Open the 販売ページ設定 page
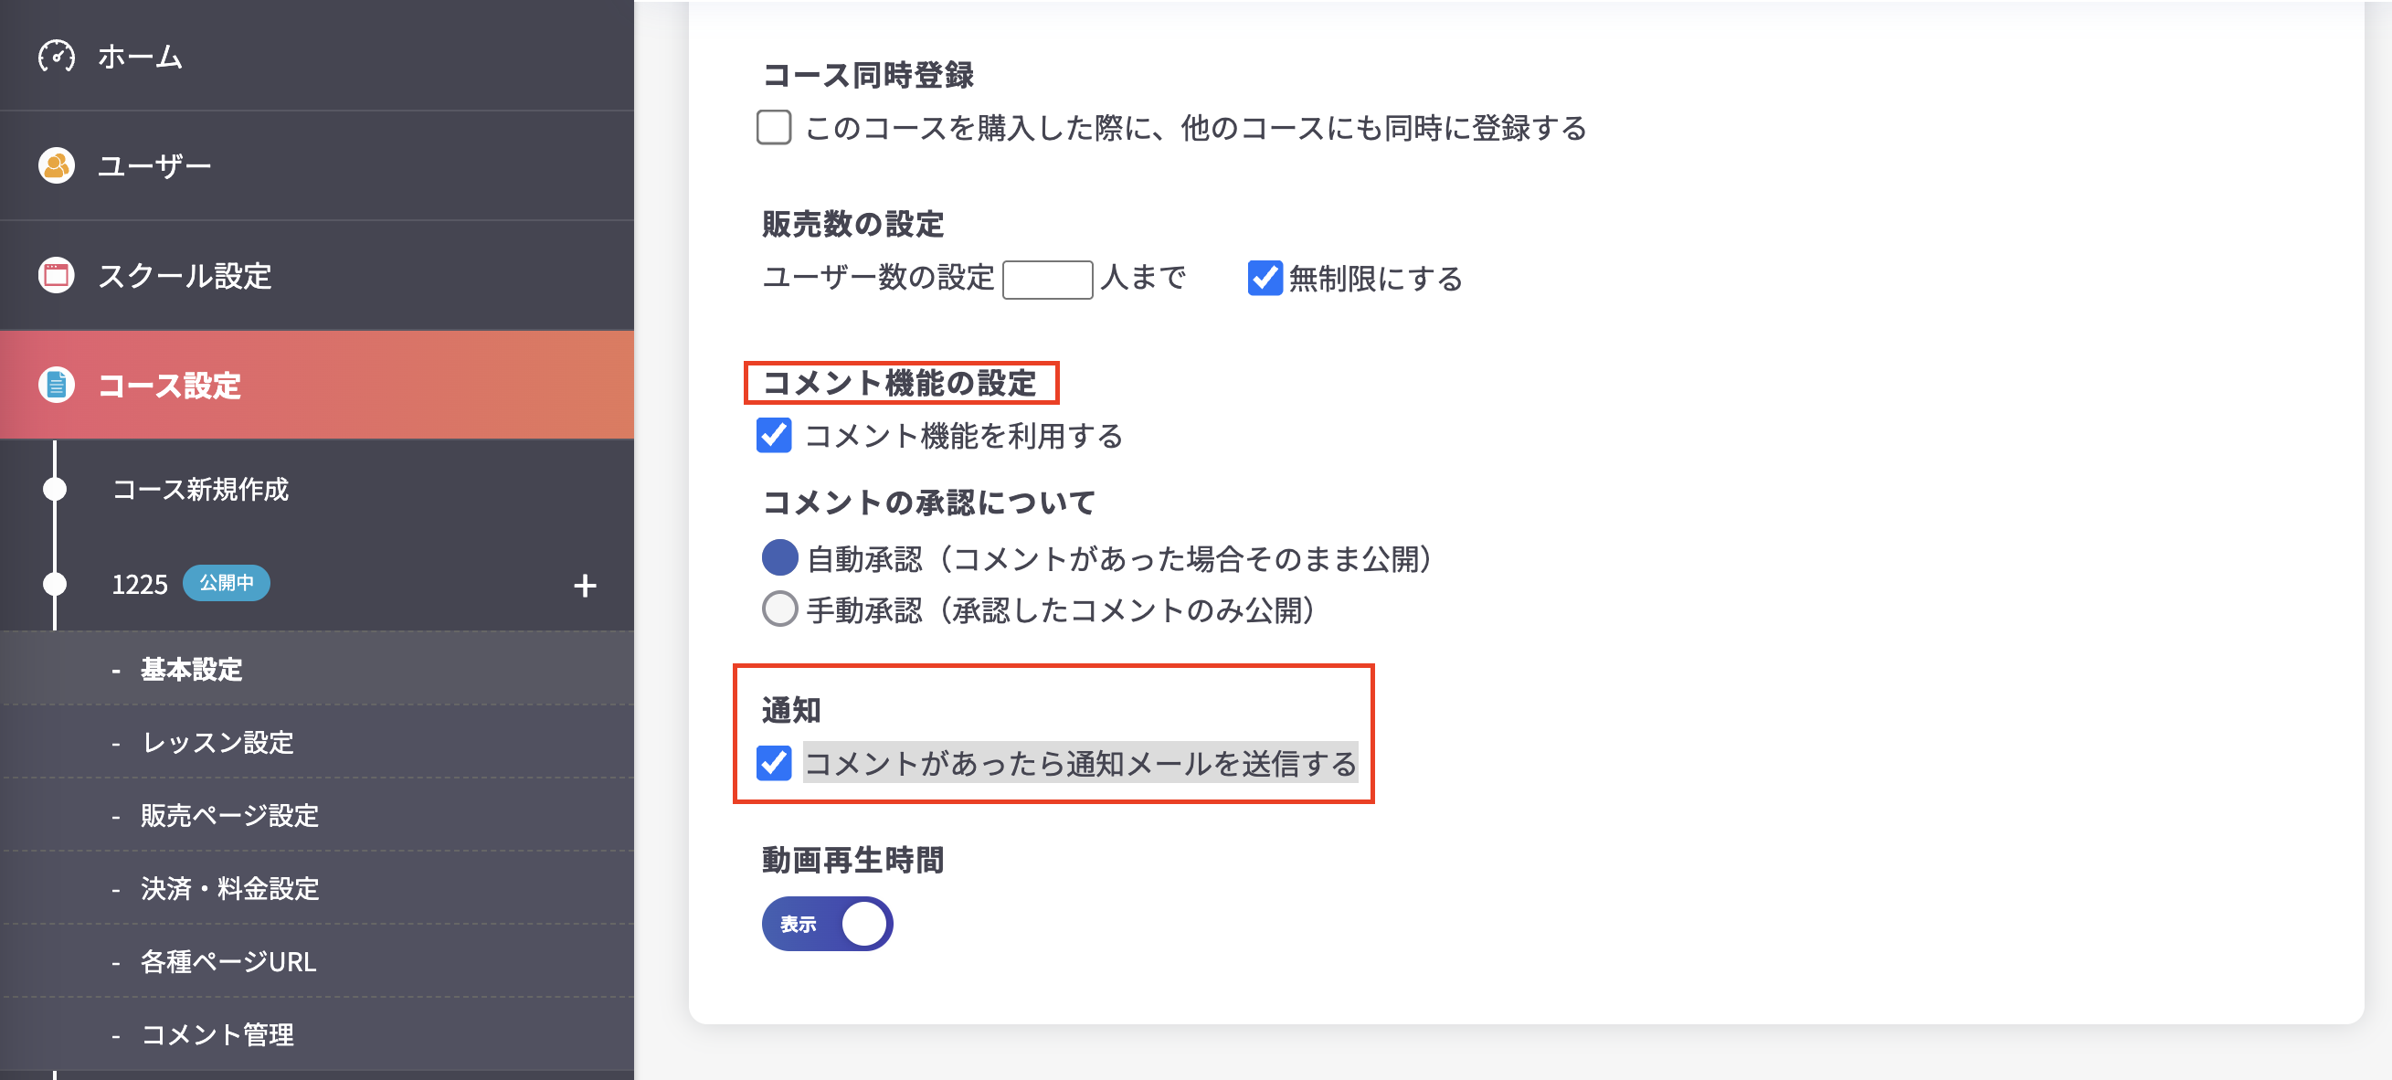The width and height of the screenshot is (2392, 1080). click(x=228, y=816)
